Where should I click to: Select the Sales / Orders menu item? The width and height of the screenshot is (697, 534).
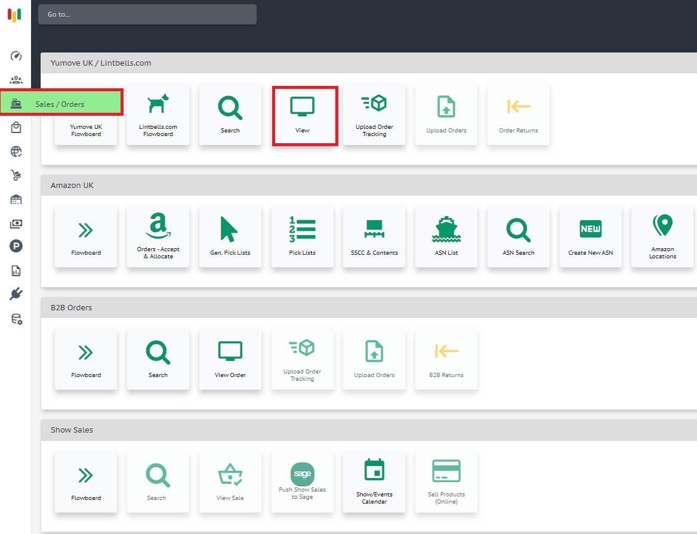click(61, 103)
